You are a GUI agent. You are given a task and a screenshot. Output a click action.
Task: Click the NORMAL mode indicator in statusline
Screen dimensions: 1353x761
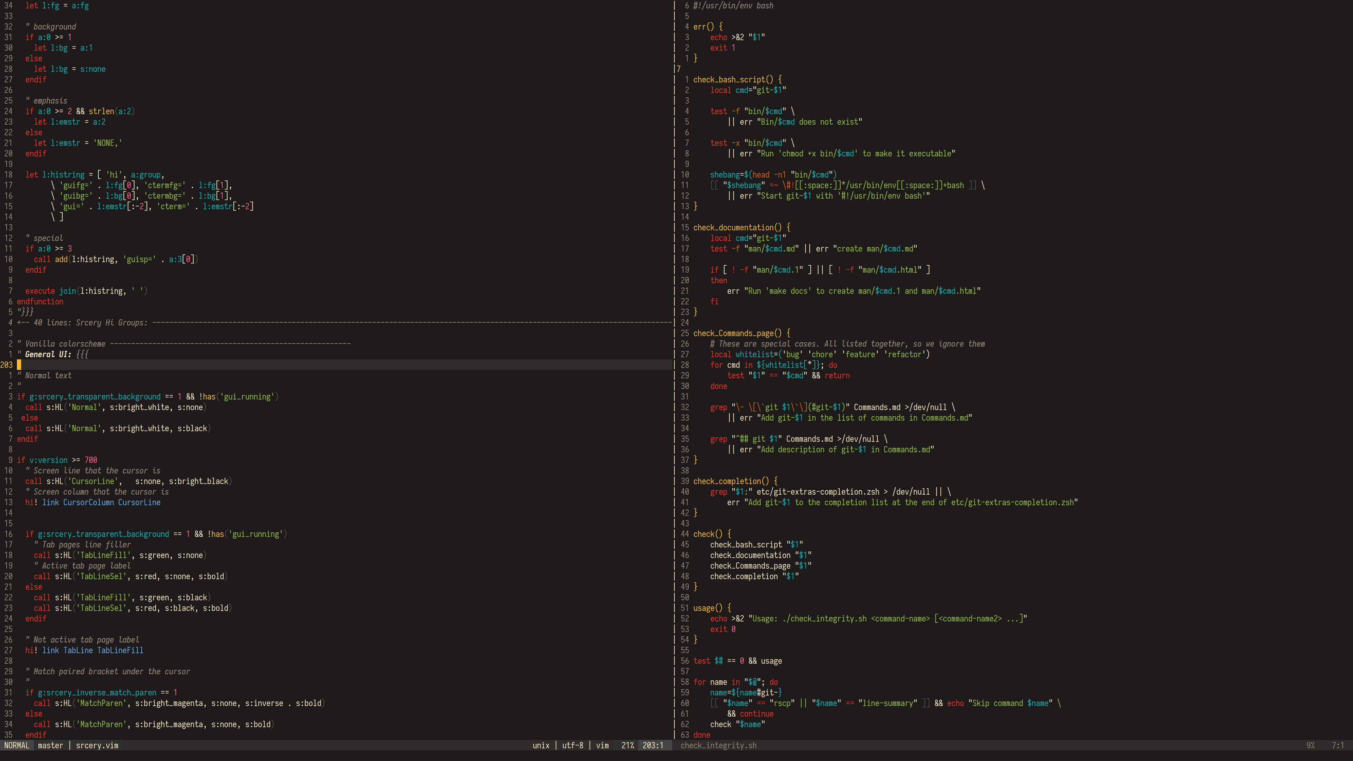coord(16,745)
